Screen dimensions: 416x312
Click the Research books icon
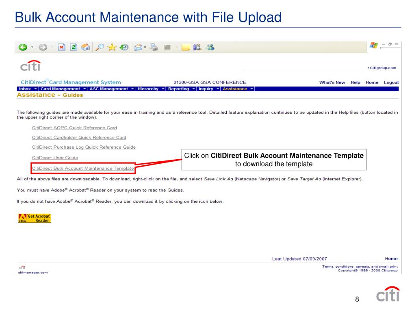pos(197,47)
